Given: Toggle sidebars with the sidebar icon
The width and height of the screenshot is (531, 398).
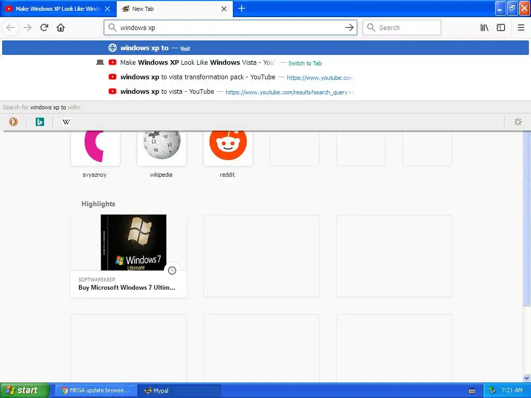Looking at the screenshot, I should pyautogui.click(x=501, y=28).
